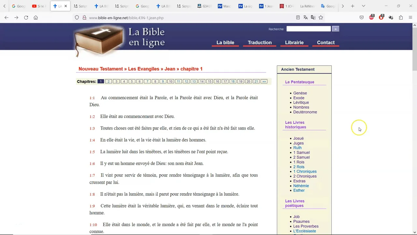Click the vertical page scrollbar thumb
The width and height of the screenshot is (417, 235).
click(414, 49)
